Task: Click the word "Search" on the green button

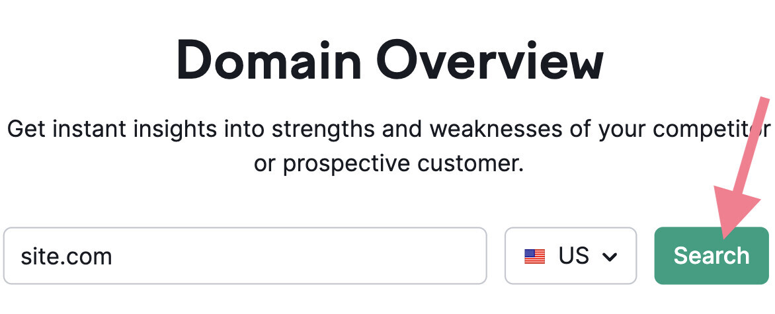Action: (711, 256)
